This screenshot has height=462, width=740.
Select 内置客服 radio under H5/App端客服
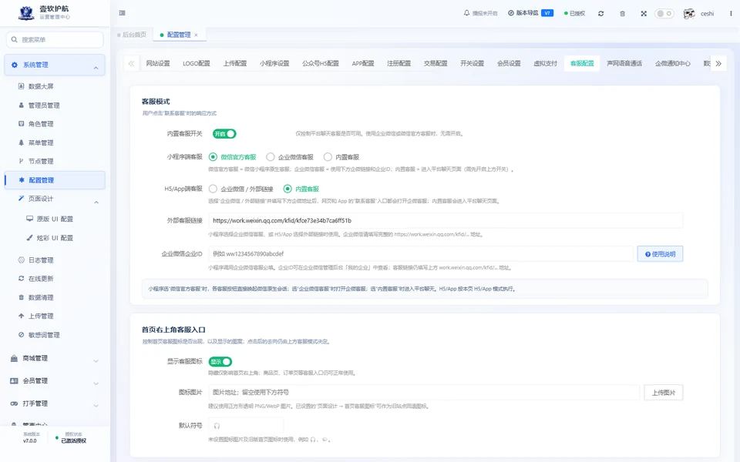301,189
